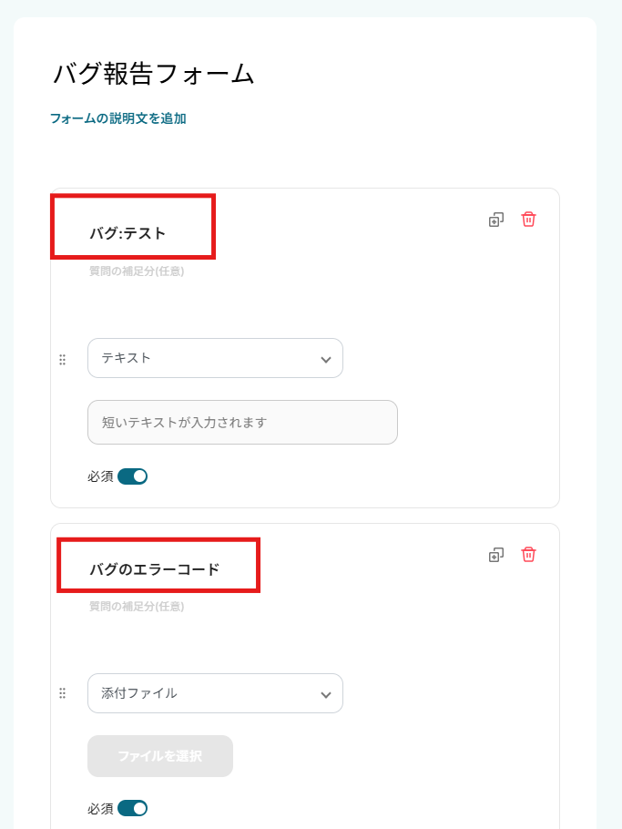Click the 短いテキストが入力されます preview field
Viewport: 622px width, 829px height.
tap(242, 422)
